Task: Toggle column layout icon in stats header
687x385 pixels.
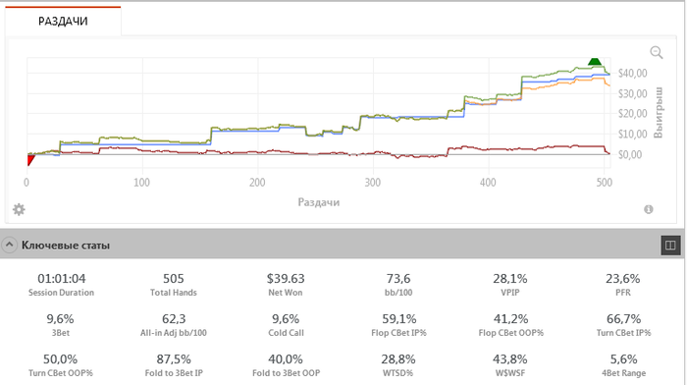Action: tap(670, 246)
